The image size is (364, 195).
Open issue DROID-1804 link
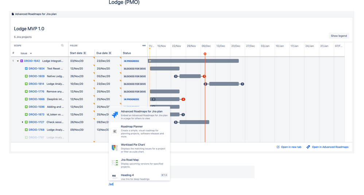[36, 68]
